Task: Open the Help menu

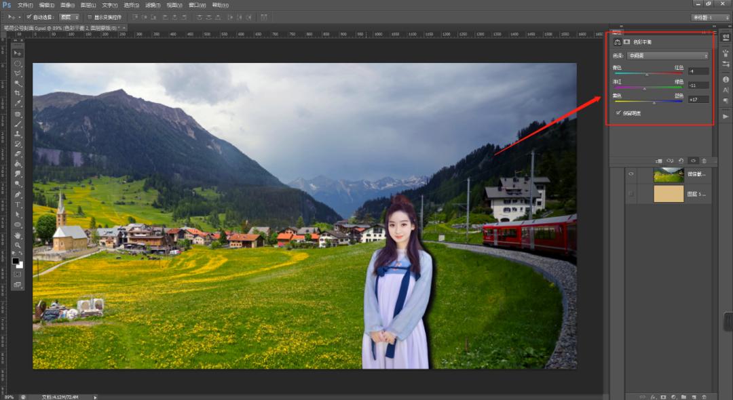Action: (x=221, y=5)
